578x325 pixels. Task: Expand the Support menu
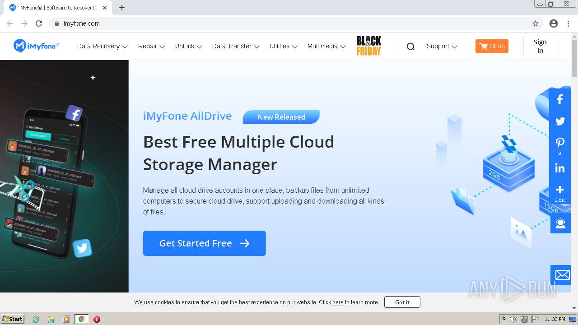point(442,46)
